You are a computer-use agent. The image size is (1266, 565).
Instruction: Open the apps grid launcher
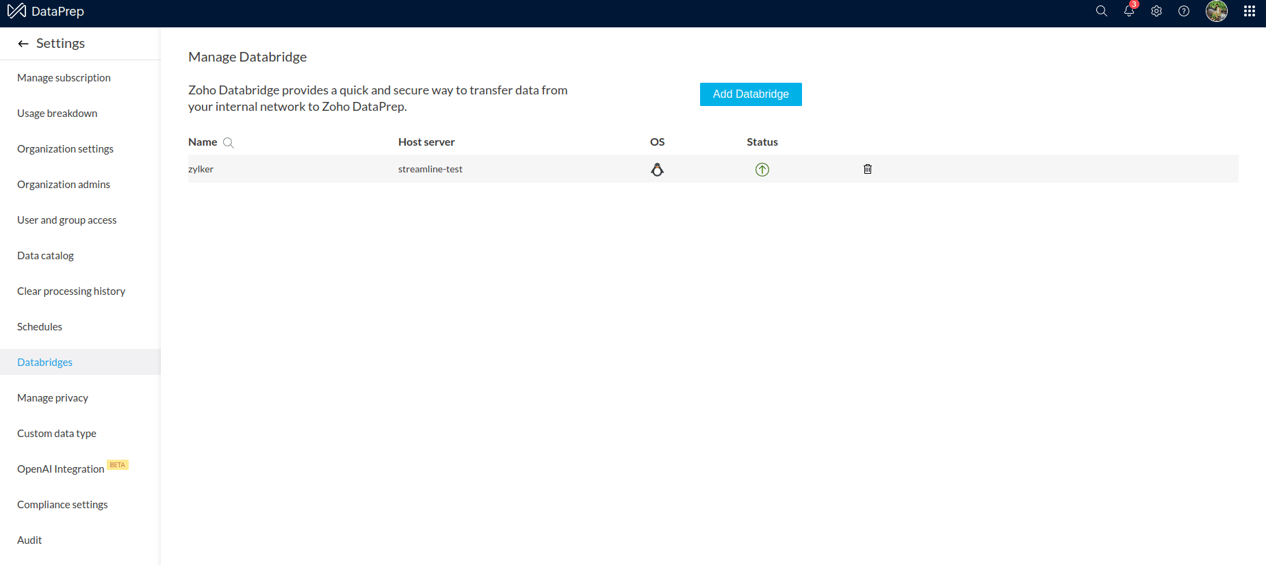pos(1250,11)
